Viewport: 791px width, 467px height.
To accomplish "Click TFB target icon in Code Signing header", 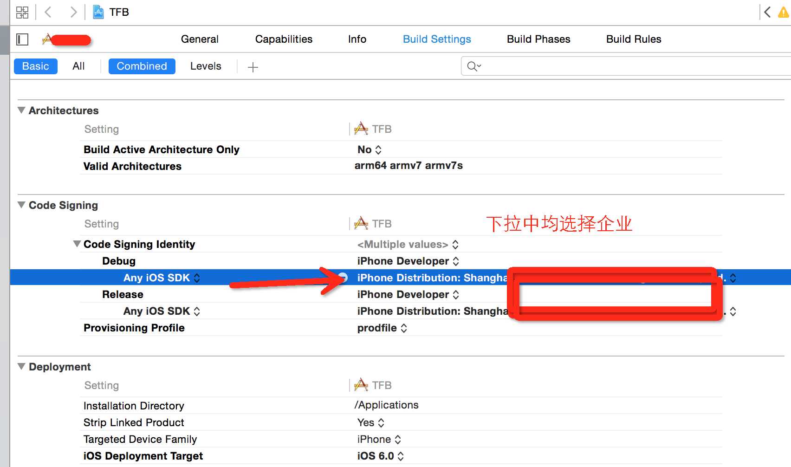I will point(361,223).
